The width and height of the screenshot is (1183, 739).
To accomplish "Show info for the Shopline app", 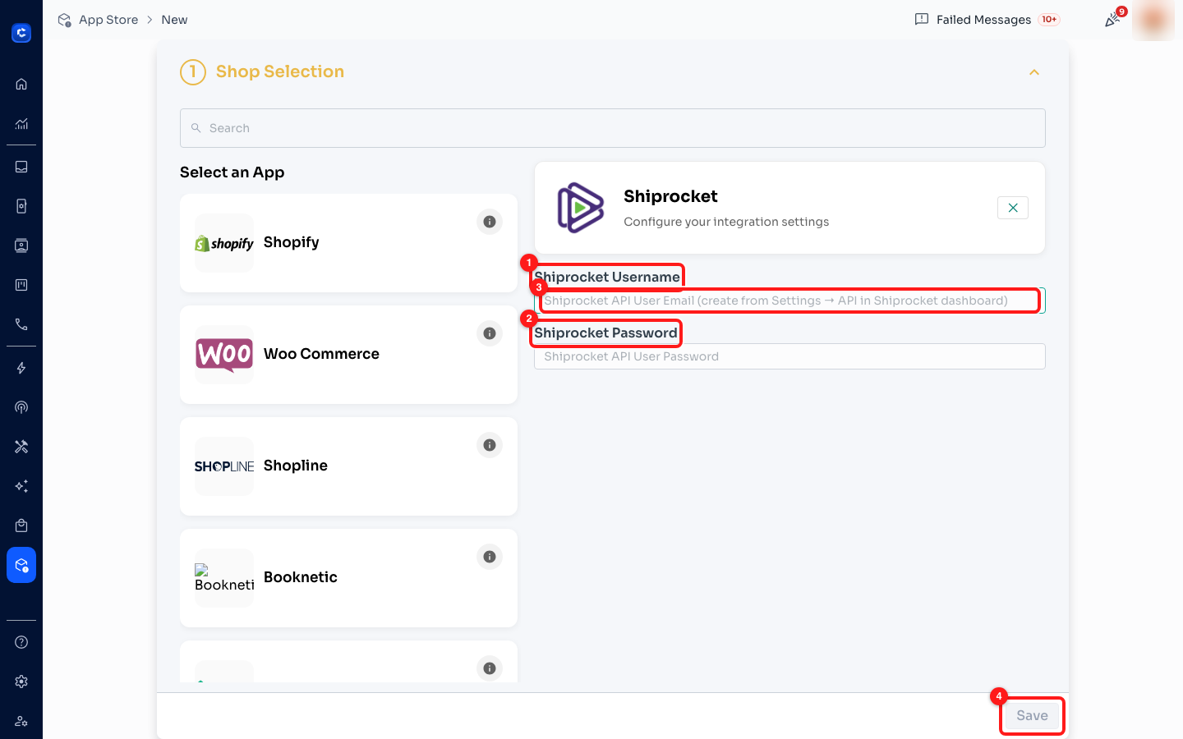I will (490, 445).
